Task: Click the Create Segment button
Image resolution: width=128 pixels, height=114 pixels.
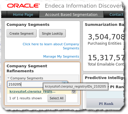Action: (x=22, y=33)
